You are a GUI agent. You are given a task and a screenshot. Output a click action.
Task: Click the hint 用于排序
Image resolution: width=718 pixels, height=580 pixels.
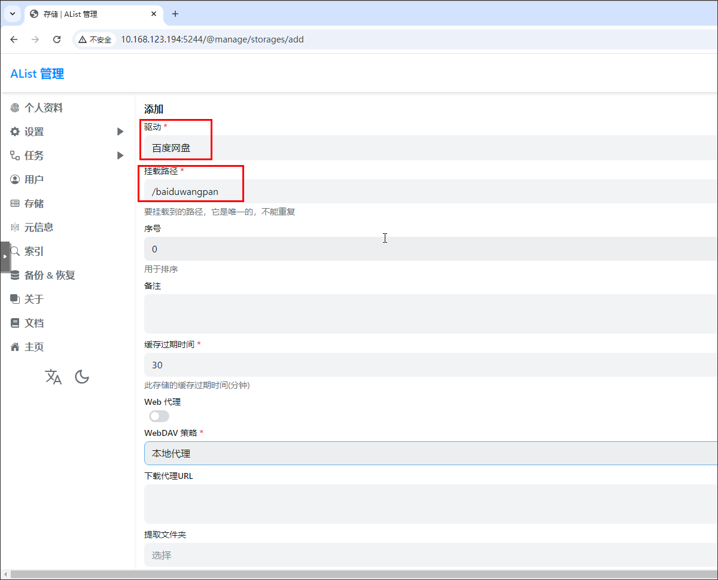[x=161, y=269]
